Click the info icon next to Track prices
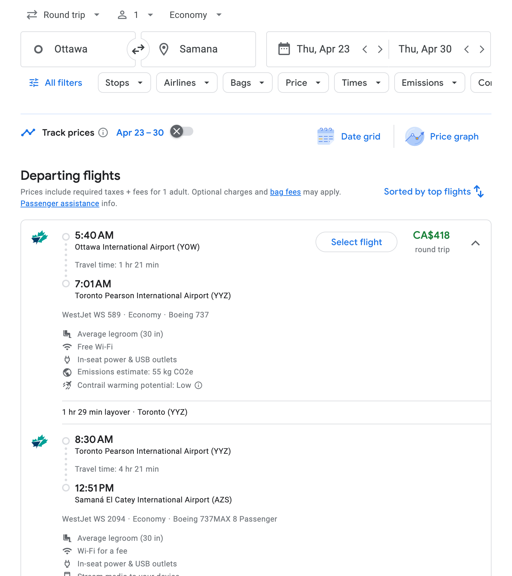The image size is (512, 576). tap(103, 132)
